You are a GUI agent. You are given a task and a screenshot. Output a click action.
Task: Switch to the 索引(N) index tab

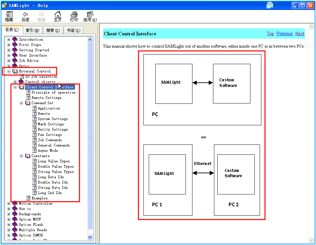click(32, 30)
